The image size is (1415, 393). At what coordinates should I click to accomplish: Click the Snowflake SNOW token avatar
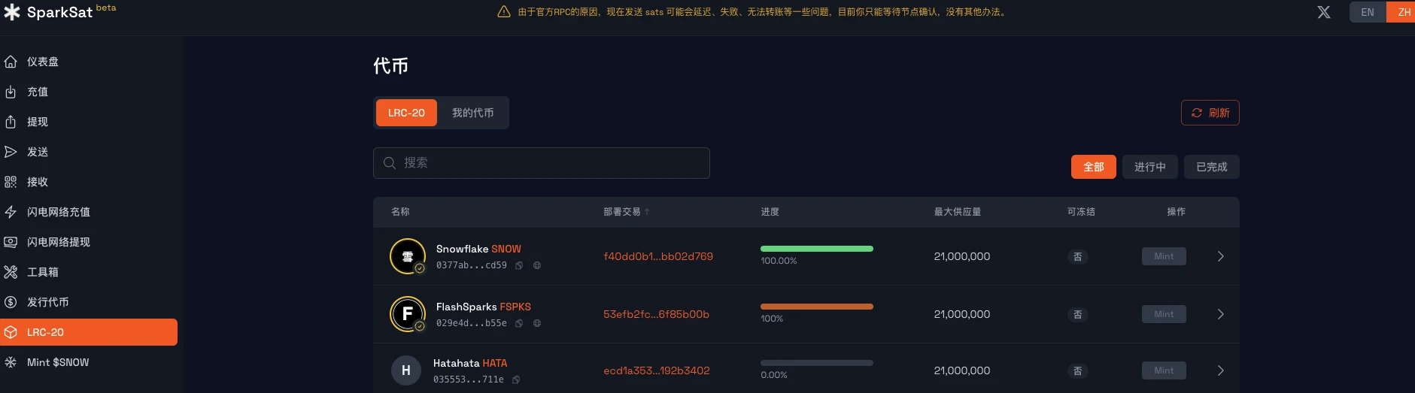coord(407,256)
